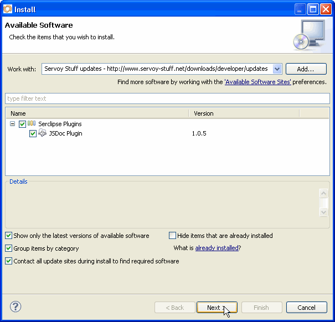Viewport: 335px width, 322px height.
Task: Uncheck the Serclipse Plugins checkbox
Action: (22, 124)
